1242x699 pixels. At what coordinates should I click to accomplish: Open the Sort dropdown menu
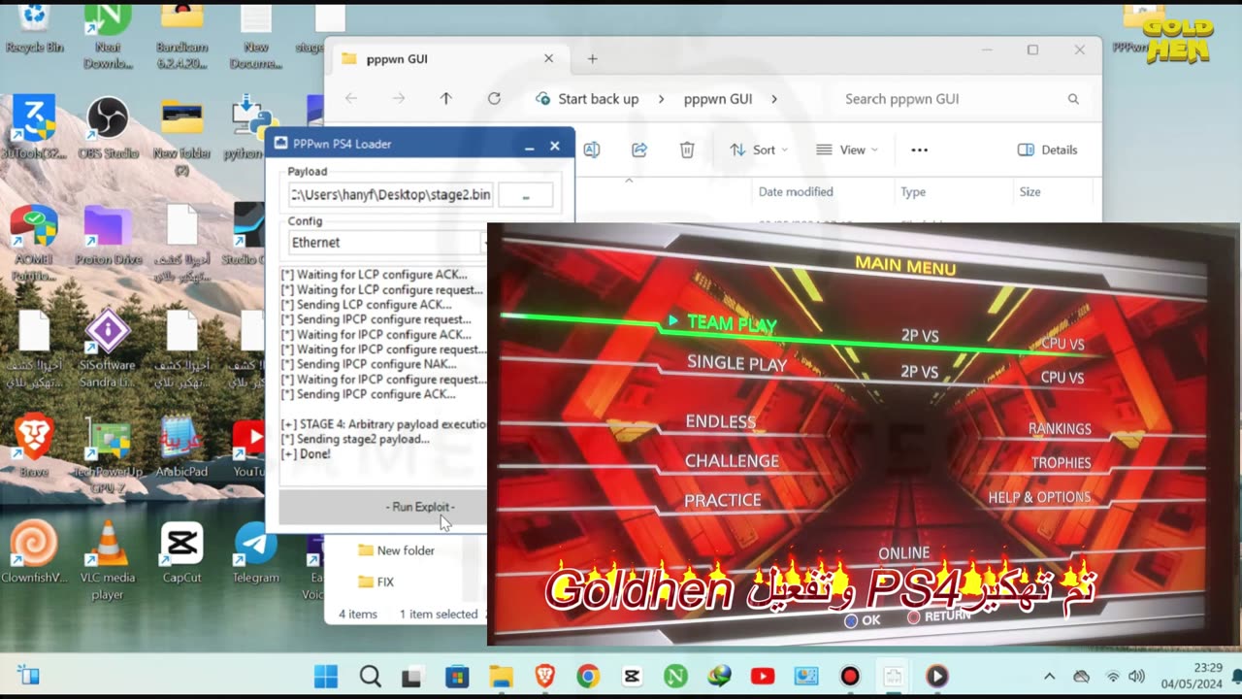point(759,150)
